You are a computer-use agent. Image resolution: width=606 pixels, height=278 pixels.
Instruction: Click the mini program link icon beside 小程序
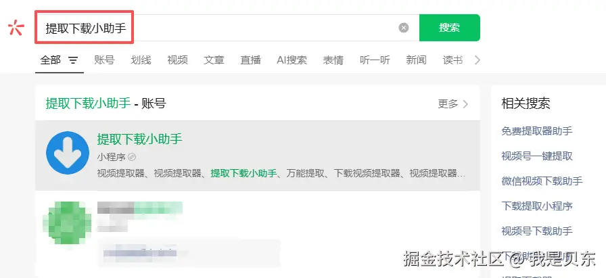[132, 157]
